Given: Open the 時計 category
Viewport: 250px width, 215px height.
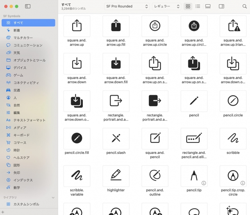Looking at the screenshot, I should click(29, 150).
